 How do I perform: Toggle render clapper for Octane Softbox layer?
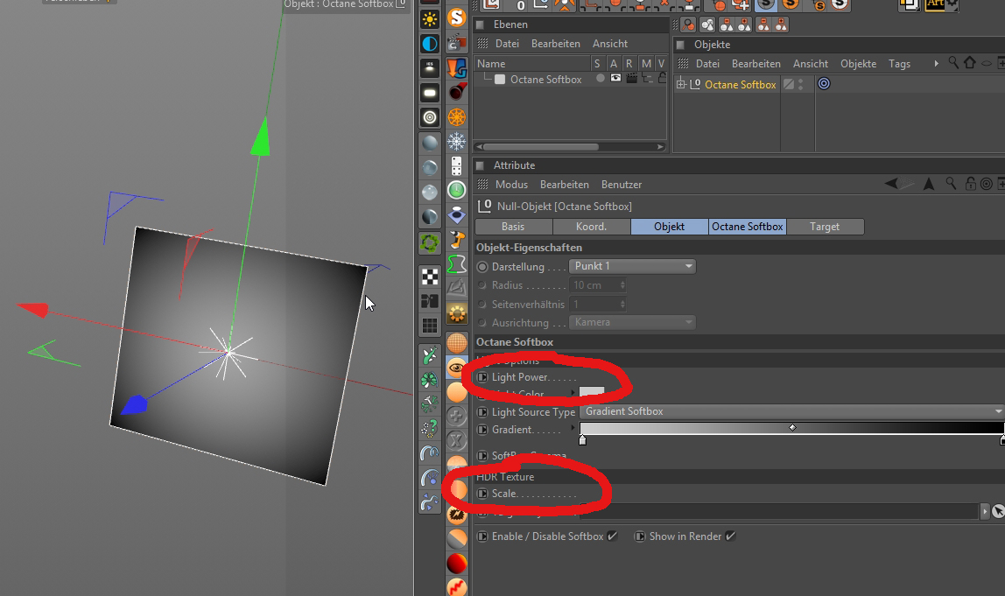pyautogui.click(x=631, y=78)
